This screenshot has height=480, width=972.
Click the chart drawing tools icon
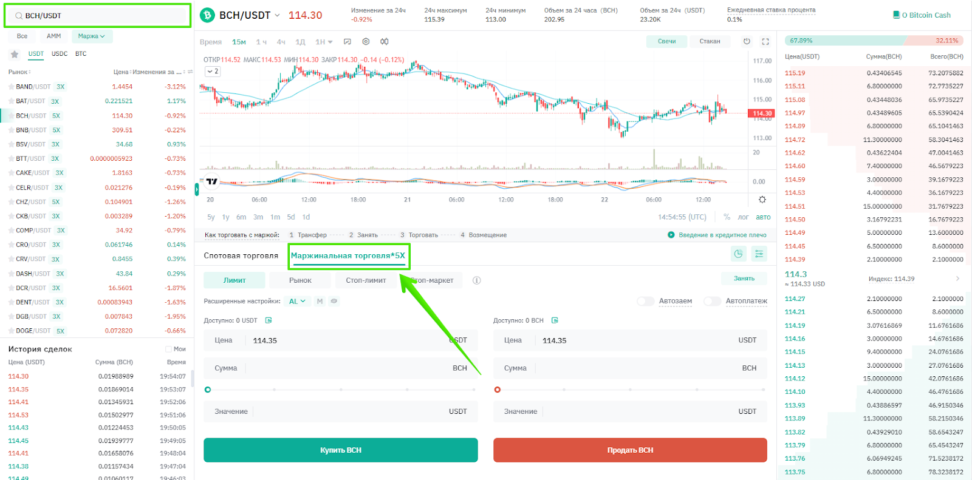[x=347, y=42]
